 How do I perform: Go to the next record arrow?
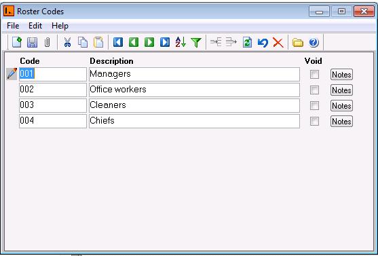pos(149,42)
